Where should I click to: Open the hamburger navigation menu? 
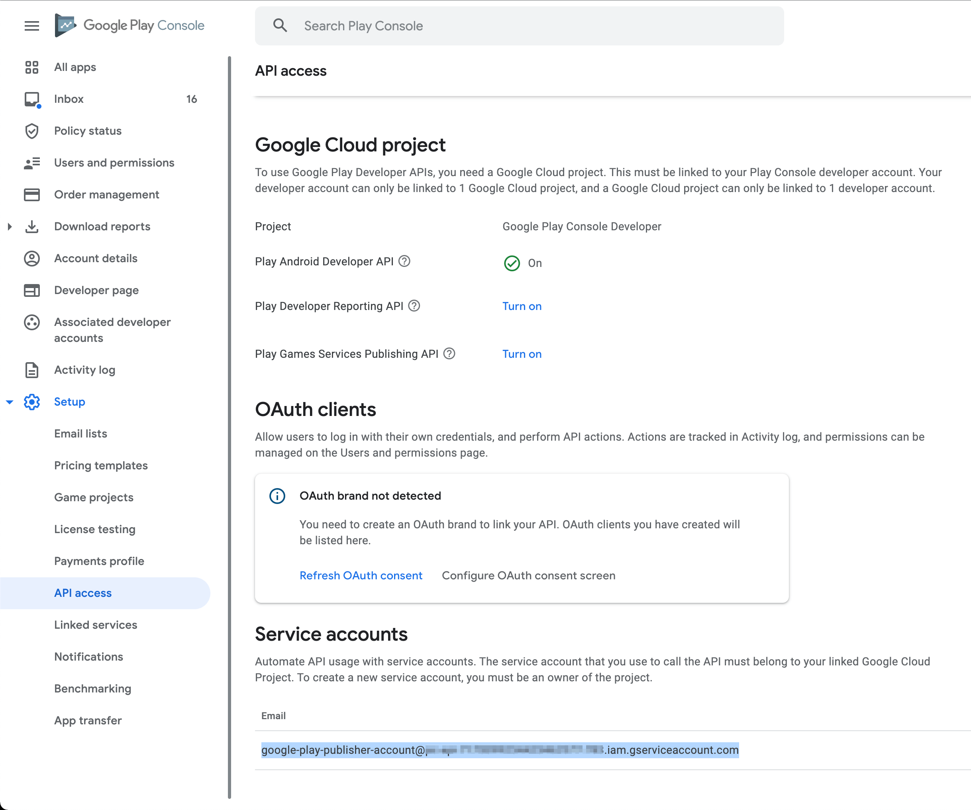[31, 26]
